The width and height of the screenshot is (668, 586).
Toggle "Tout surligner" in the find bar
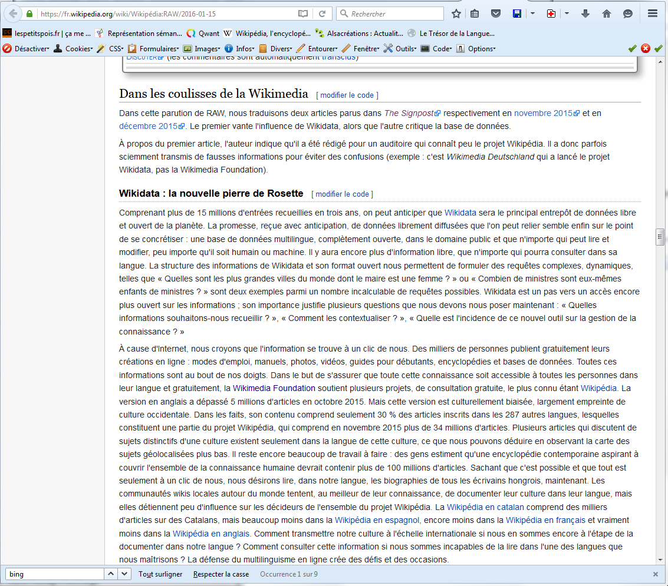(160, 574)
